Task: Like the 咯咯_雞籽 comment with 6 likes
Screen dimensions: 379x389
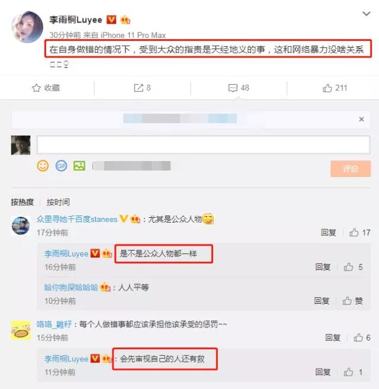Action: [x=358, y=337]
